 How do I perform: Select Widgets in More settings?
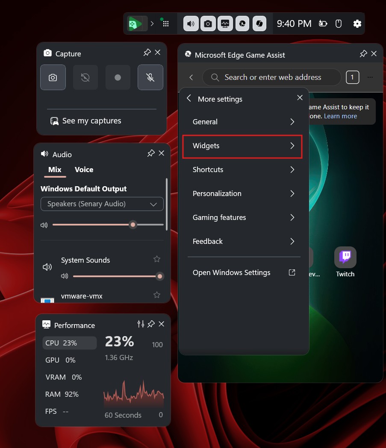pyautogui.click(x=242, y=146)
